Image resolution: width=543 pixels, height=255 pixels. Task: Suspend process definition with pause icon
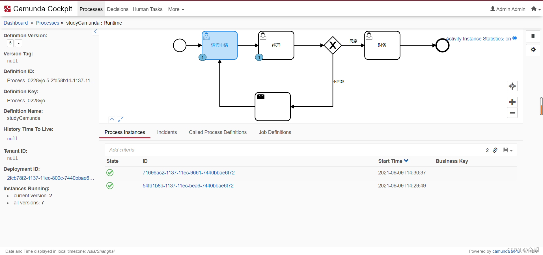point(533,36)
